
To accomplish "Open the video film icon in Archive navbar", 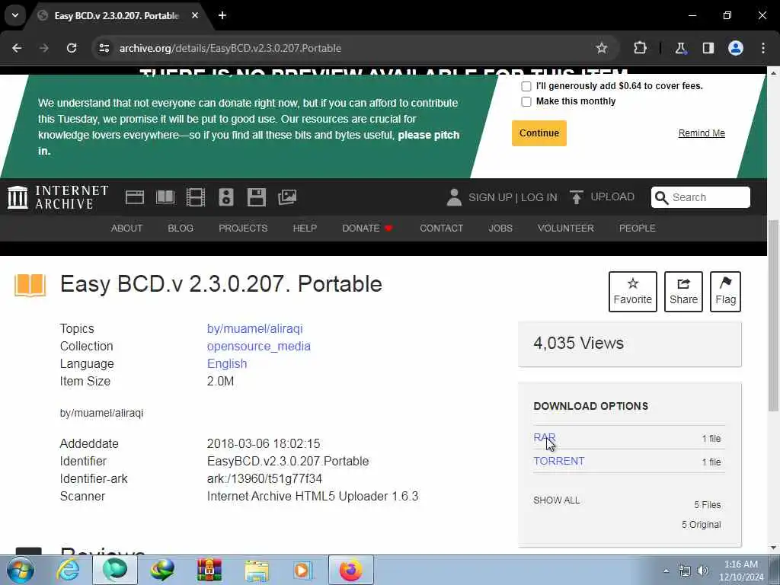I will [196, 197].
